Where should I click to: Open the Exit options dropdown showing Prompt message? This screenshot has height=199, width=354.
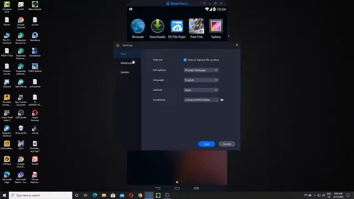point(201,70)
